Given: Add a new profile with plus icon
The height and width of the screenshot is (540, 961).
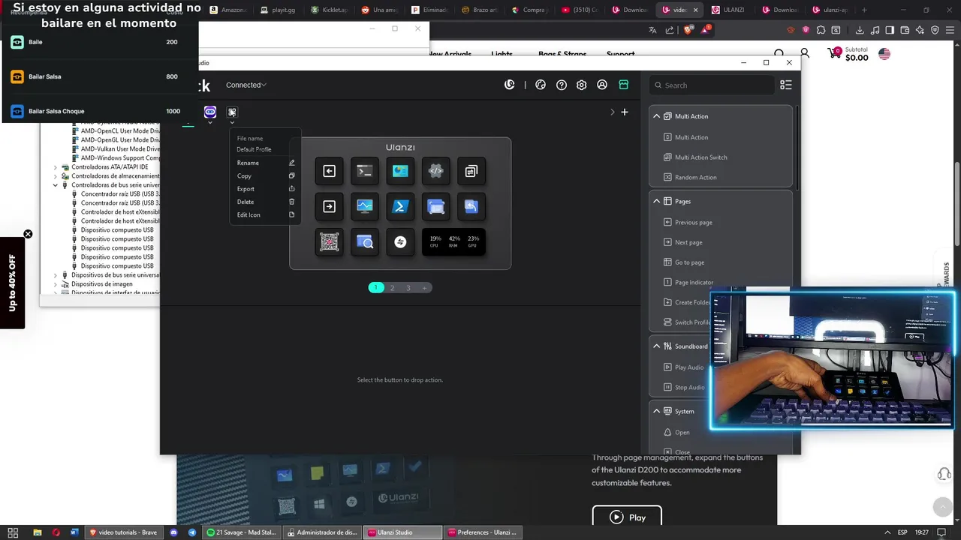Looking at the screenshot, I should pos(625,112).
